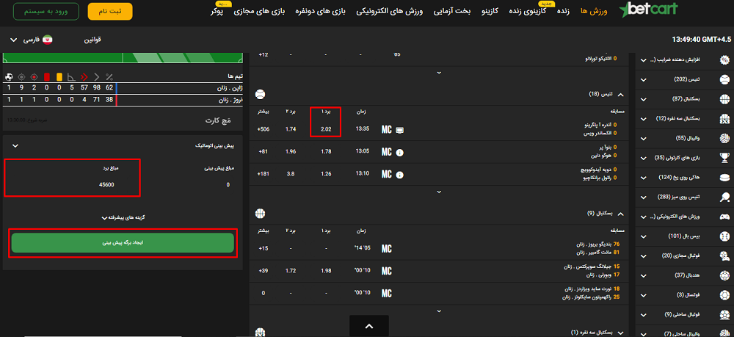Click the back-to-top arrow button

coord(369,326)
